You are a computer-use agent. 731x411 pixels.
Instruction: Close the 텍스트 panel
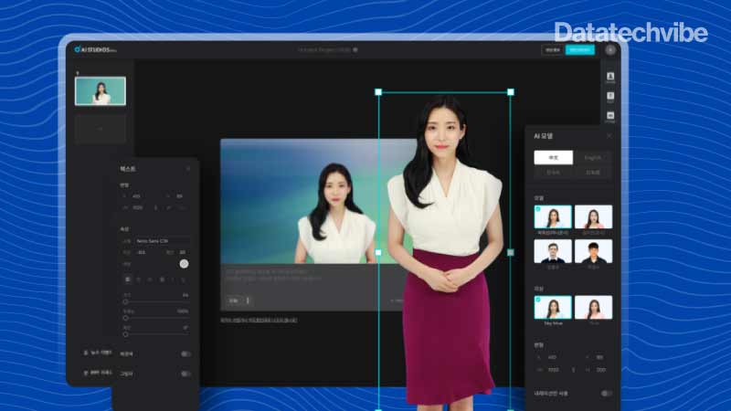[188, 169]
